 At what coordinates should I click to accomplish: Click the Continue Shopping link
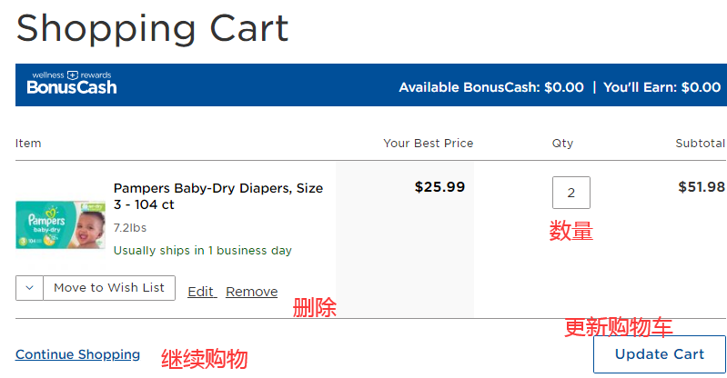tap(77, 354)
